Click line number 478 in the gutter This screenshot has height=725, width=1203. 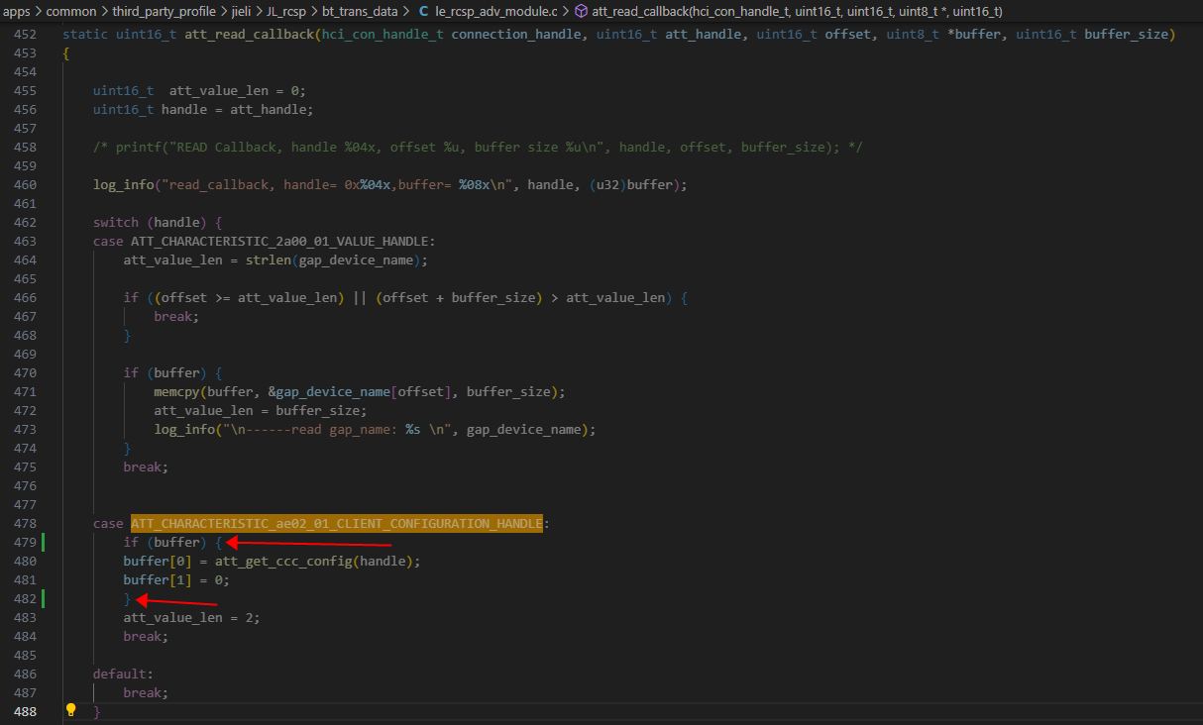[25, 523]
